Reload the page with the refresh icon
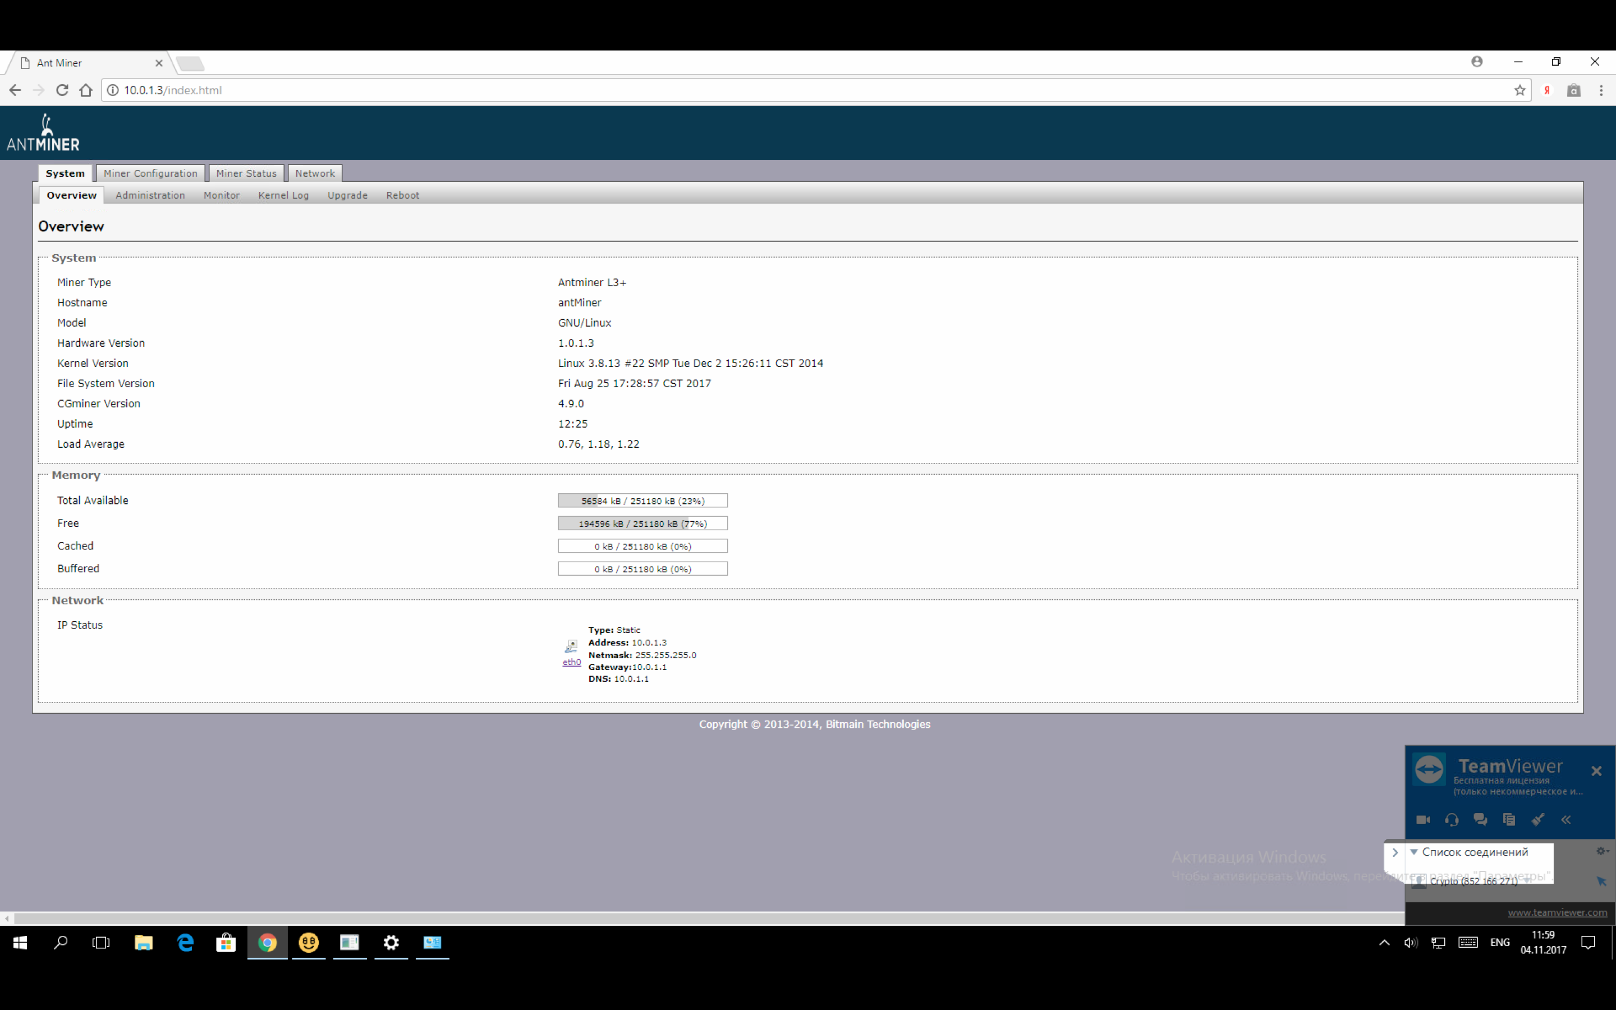This screenshot has width=1616, height=1010. click(62, 90)
